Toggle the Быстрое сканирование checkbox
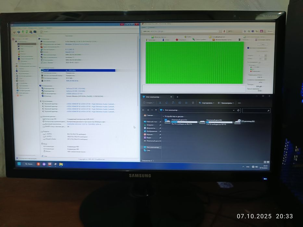Image resolution: width=303 pixels, height=227 pixels. pos(248,48)
